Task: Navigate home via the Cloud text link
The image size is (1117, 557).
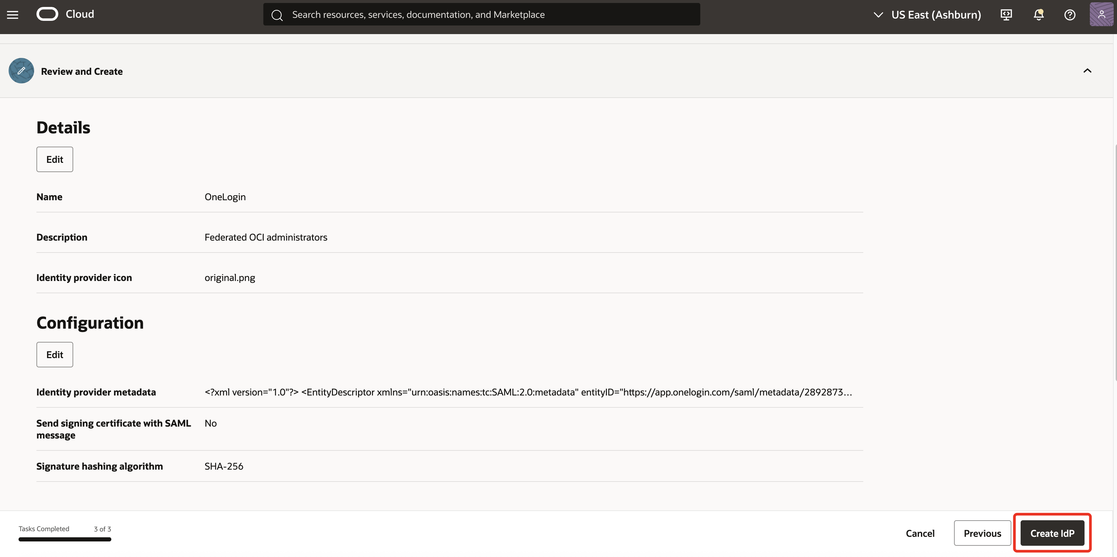Action: pyautogui.click(x=80, y=14)
